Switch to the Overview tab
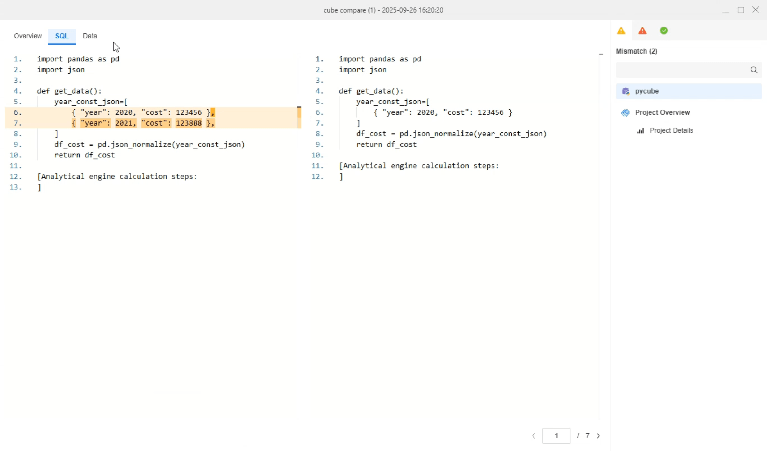Screen dimensions: 767x451 click(28, 36)
